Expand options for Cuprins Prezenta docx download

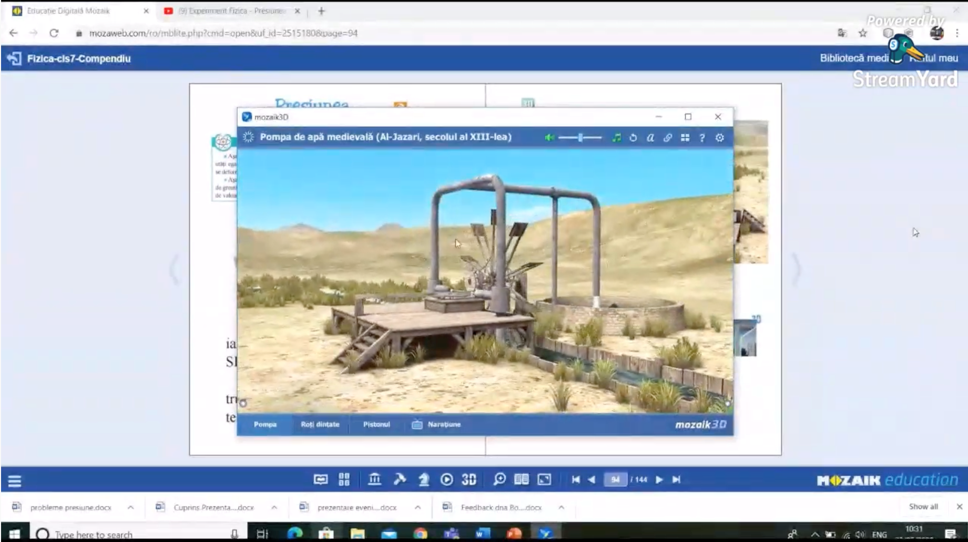click(274, 507)
